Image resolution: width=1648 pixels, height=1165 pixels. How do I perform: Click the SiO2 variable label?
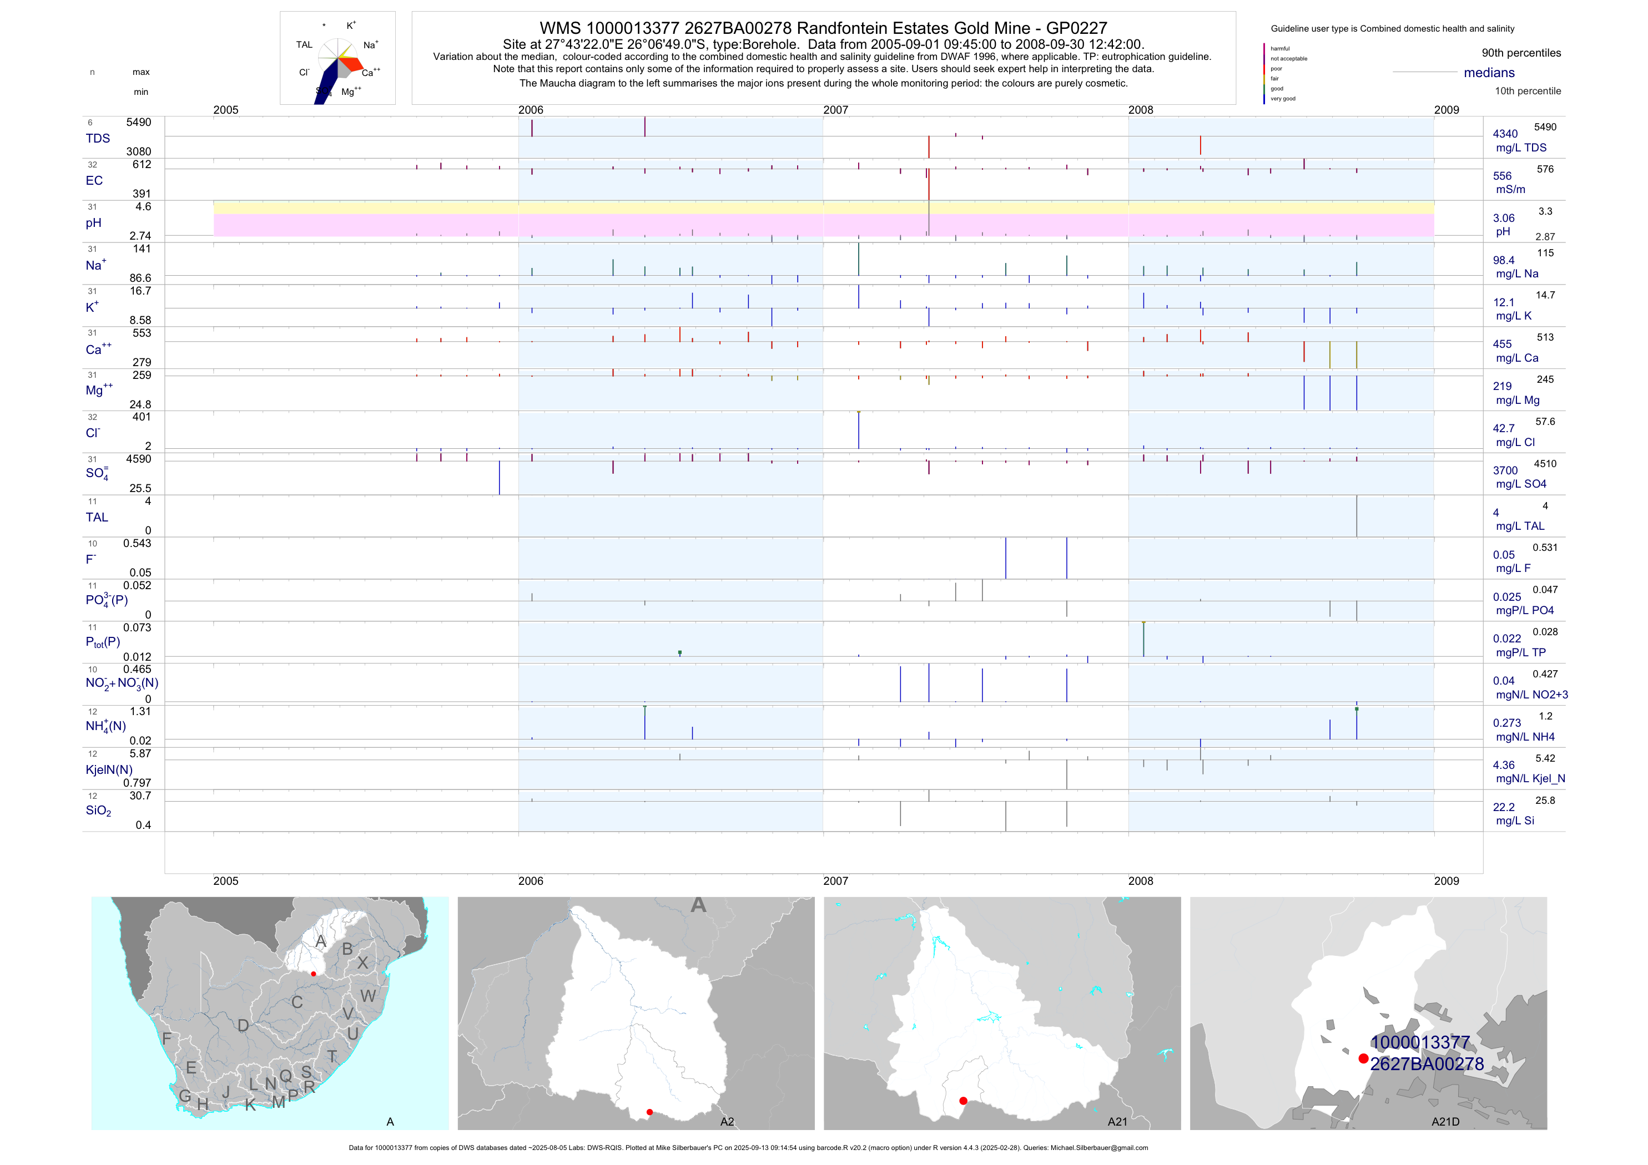(x=98, y=811)
